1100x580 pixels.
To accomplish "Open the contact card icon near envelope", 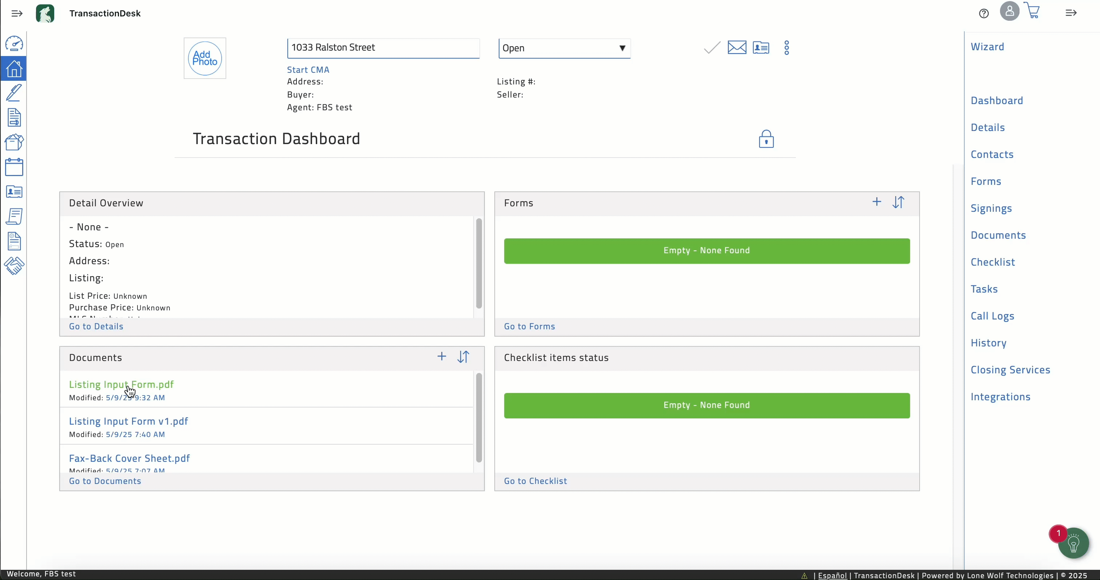I will click(761, 47).
